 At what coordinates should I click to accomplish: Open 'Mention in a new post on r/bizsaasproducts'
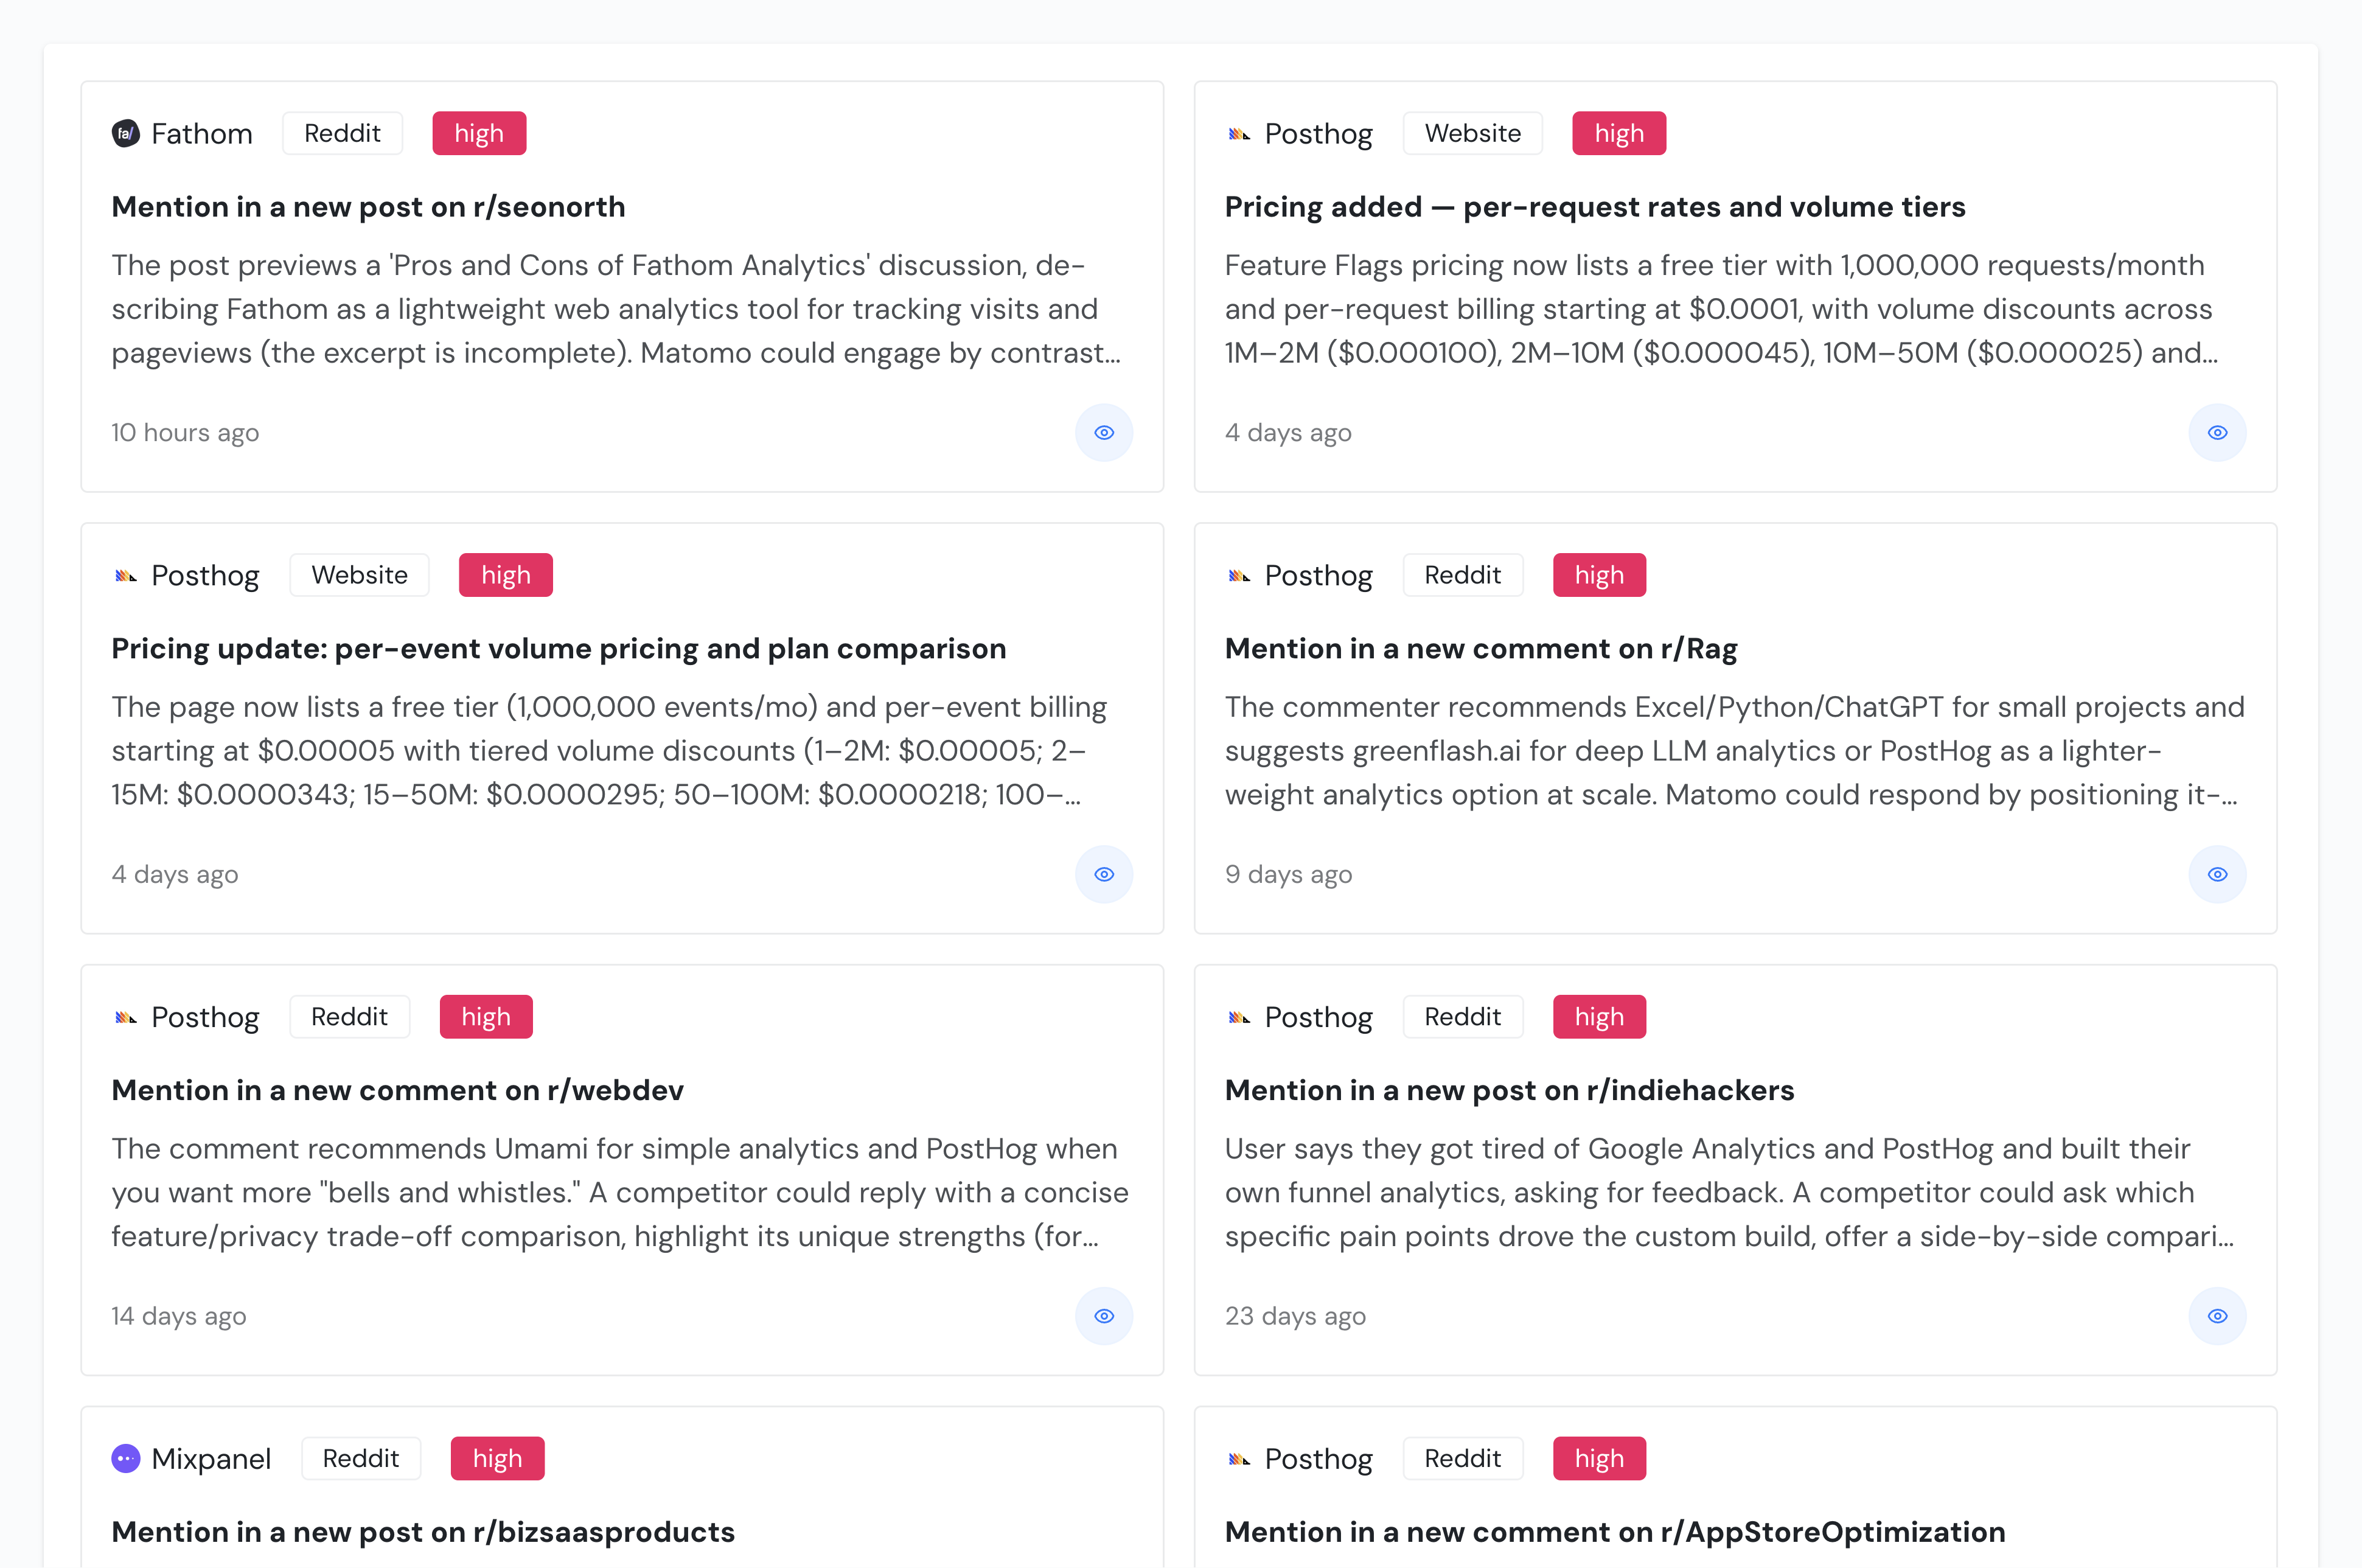[423, 1532]
